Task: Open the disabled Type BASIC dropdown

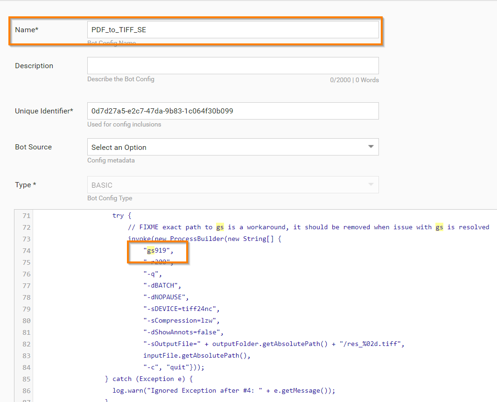Action: (233, 185)
